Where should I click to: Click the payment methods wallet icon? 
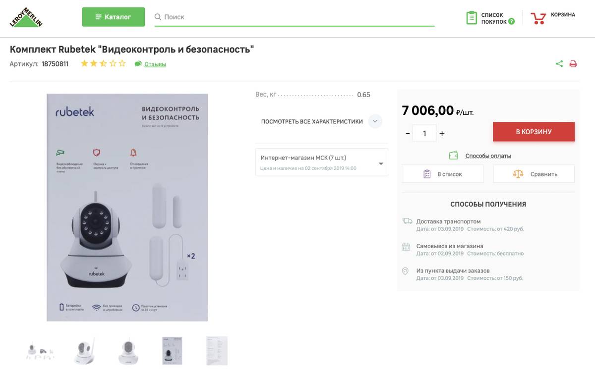[453, 156]
